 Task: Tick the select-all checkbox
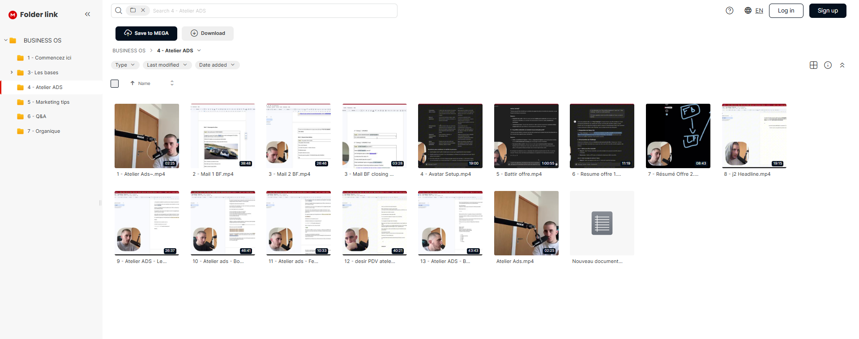click(x=115, y=84)
